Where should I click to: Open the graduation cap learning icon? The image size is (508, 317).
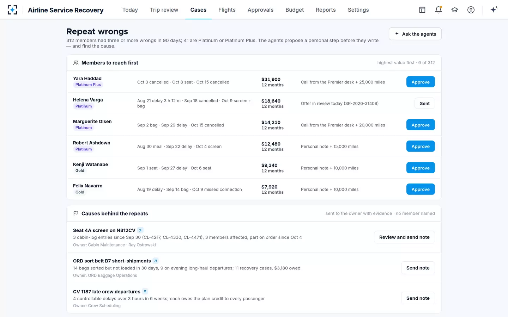coord(455,10)
